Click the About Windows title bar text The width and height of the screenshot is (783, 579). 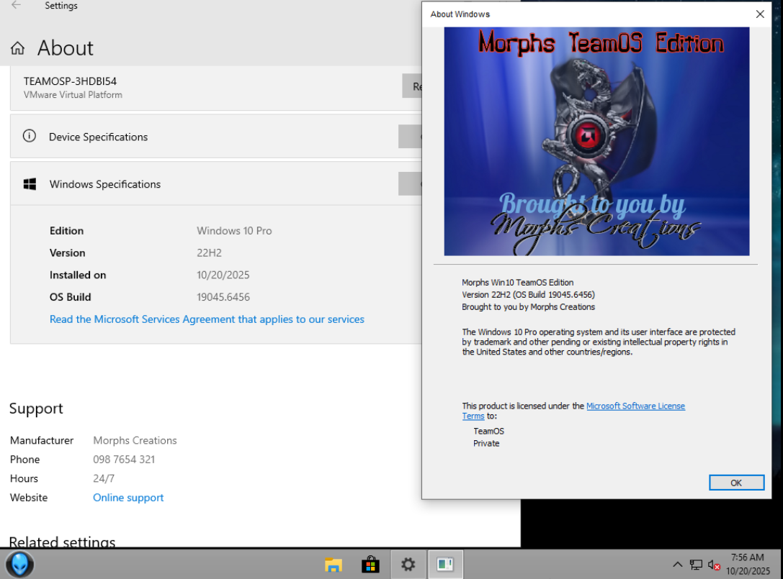coord(460,14)
